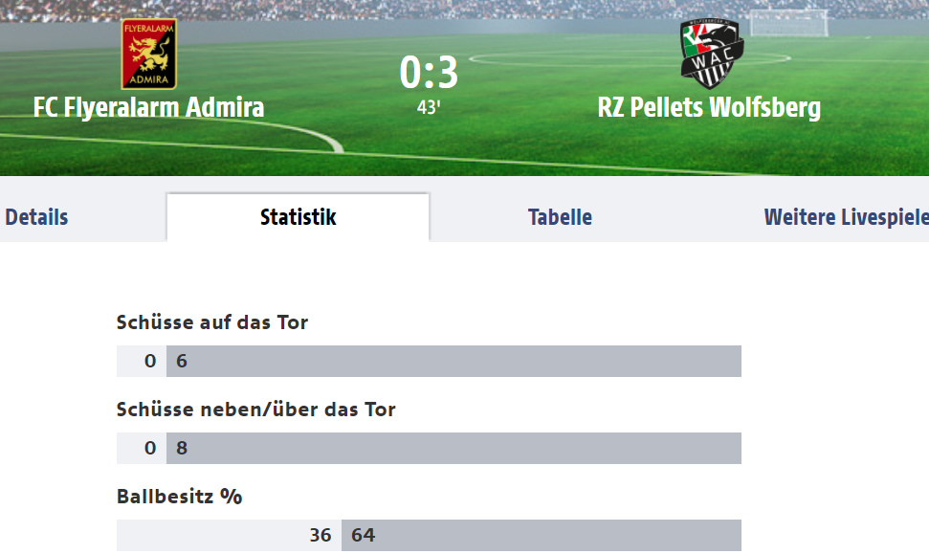
Task: Click the Ballbesitz % heading
Action: coord(180,497)
